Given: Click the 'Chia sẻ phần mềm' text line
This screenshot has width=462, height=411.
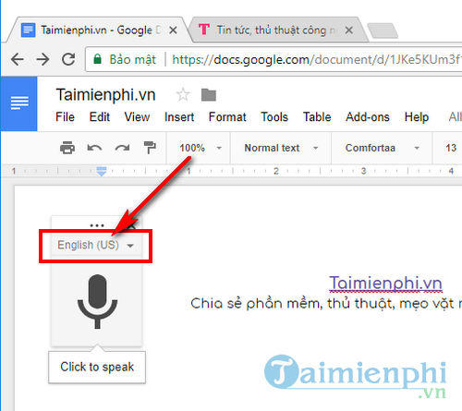Looking at the screenshot, I should tap(326, 304).
